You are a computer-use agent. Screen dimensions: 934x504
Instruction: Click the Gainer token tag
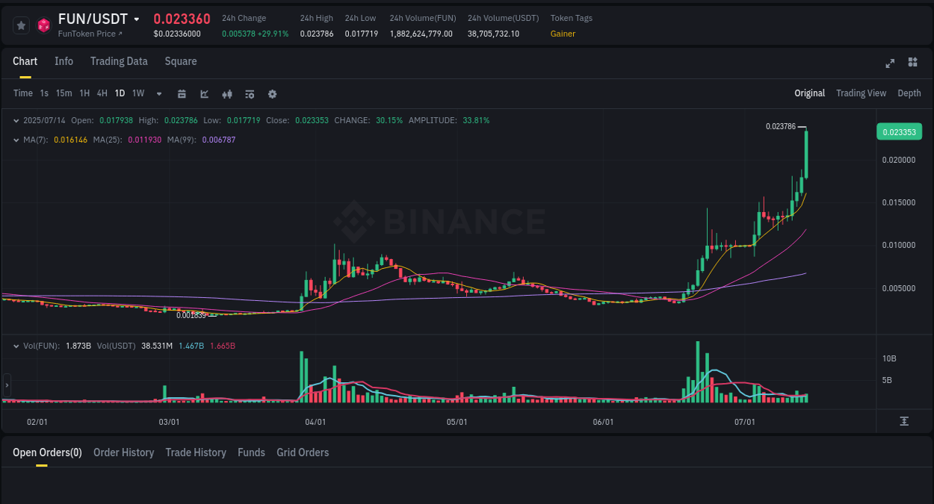(563, 34)
